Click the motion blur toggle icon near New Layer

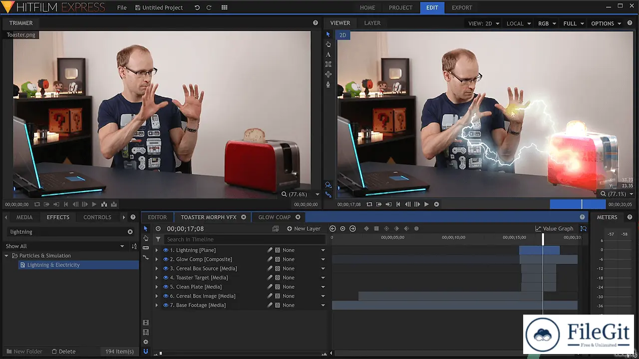pyautogui.click(x=275, y=228)
